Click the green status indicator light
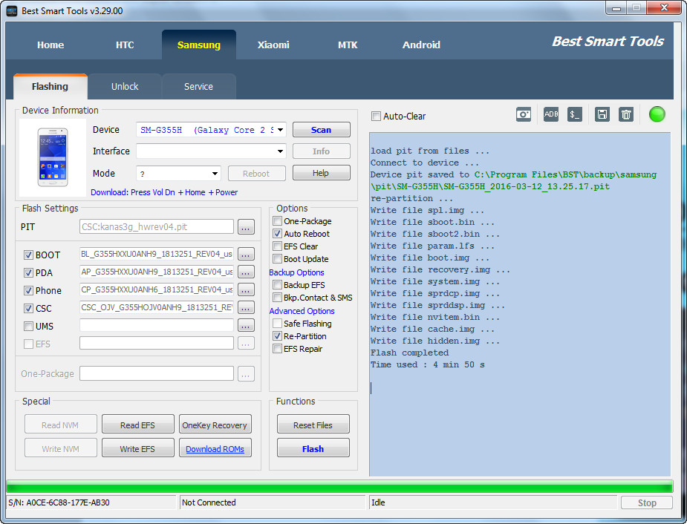 [x=657, y=114]
